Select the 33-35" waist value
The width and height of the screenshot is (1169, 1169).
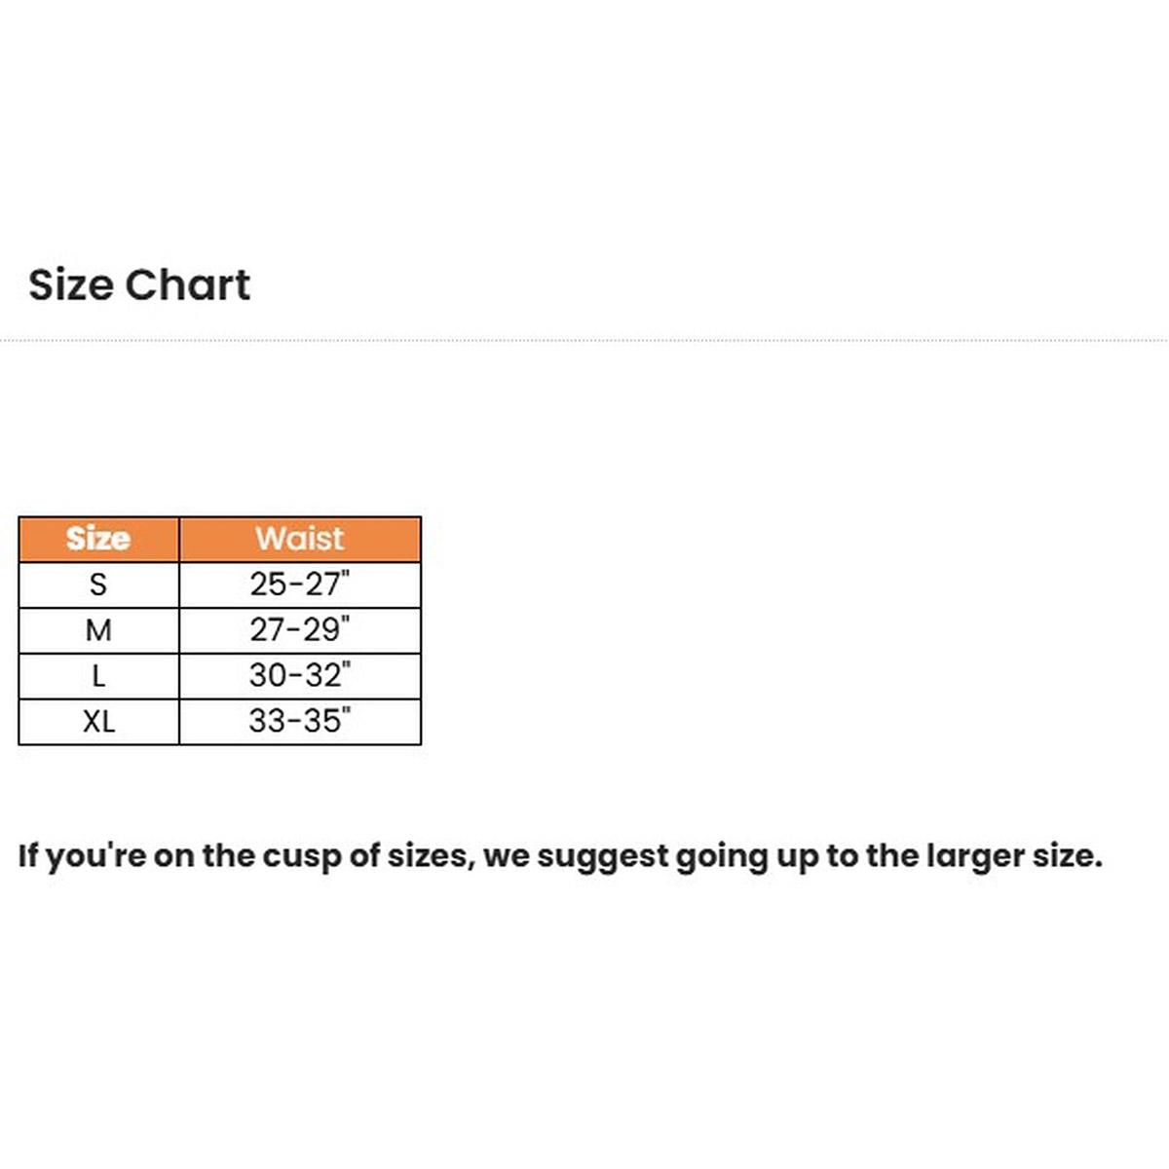coord(300,722)
